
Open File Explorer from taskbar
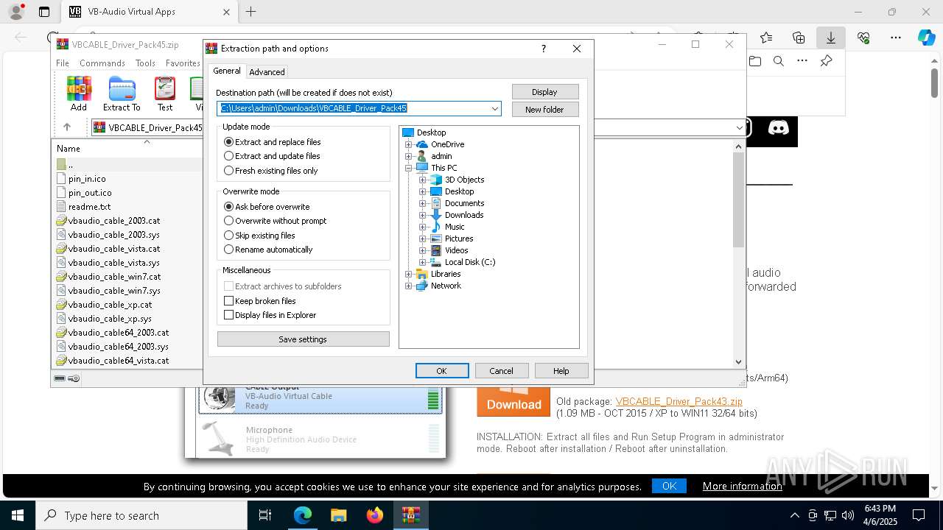pos(338,515)
